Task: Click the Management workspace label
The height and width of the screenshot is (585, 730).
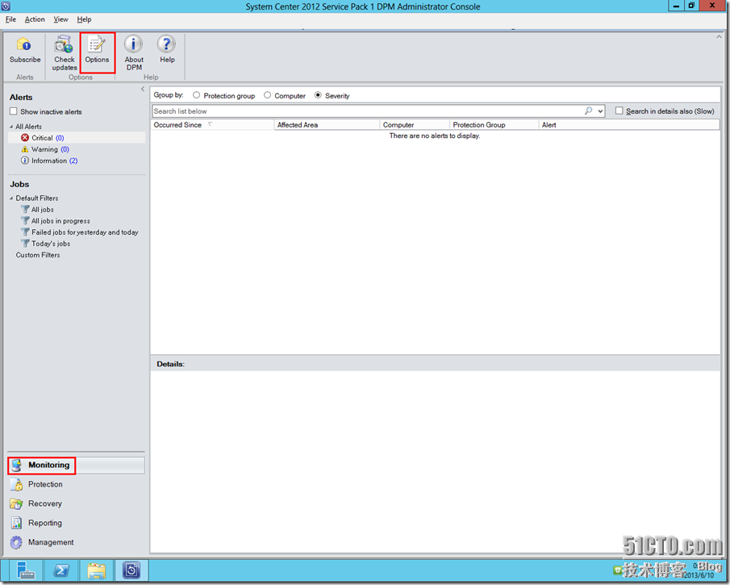Action: pos(51,542)
